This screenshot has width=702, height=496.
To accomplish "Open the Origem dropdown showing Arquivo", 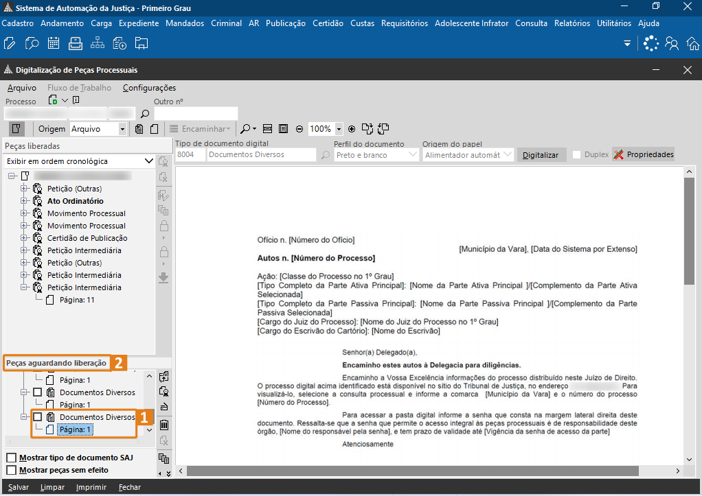I will [122, 129].
